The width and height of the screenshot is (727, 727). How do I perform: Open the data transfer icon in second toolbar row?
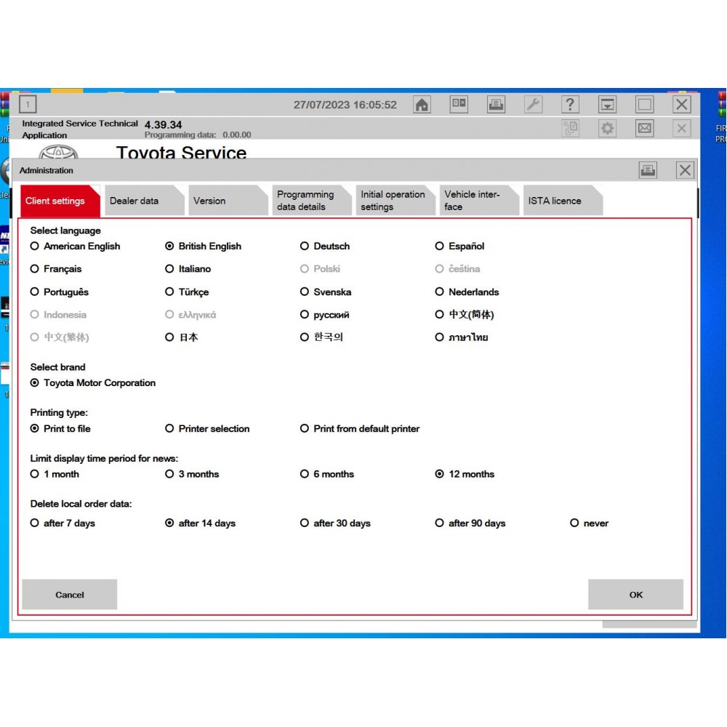point(571,128)
